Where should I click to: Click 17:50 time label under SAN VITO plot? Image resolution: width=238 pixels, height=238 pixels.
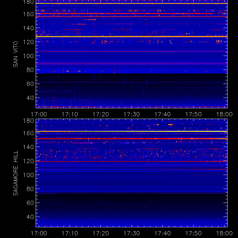pyautogui.click(x=194, y=114)
